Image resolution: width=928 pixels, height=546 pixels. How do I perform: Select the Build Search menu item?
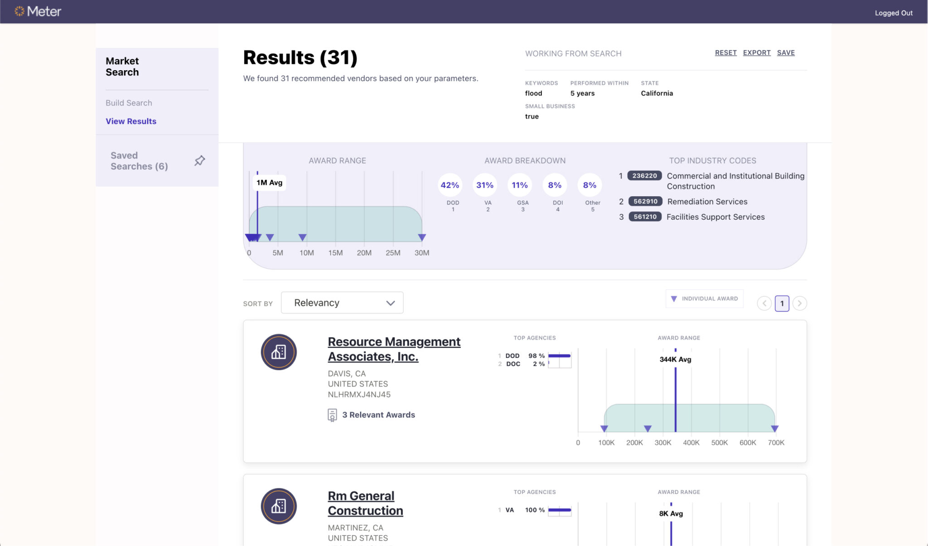tap(129, 103)
